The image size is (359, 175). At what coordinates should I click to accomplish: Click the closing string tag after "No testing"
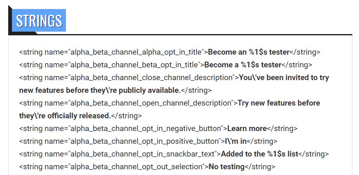260,167
